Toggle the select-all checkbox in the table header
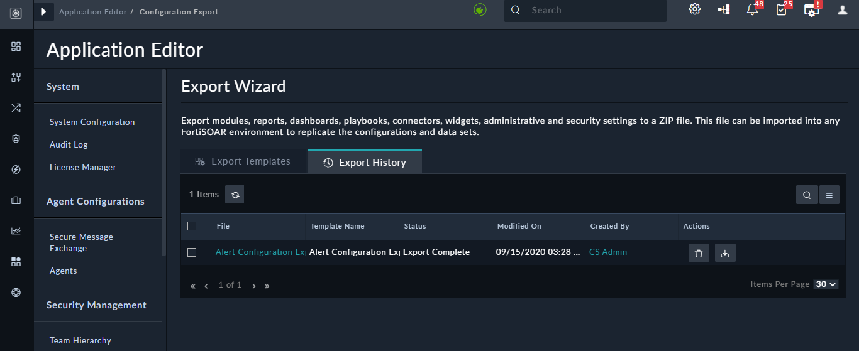This screenshot has width=859, height=351. point(192,226)
